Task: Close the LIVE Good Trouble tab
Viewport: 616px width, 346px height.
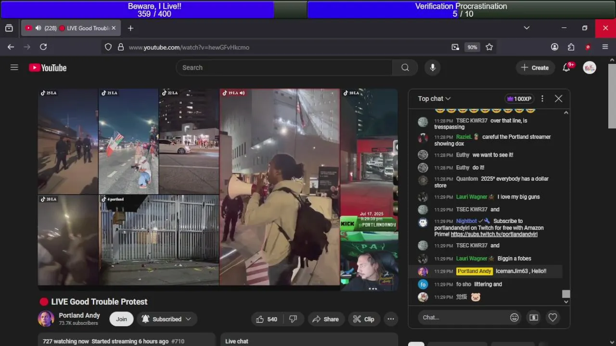Action: pos(114,28)
